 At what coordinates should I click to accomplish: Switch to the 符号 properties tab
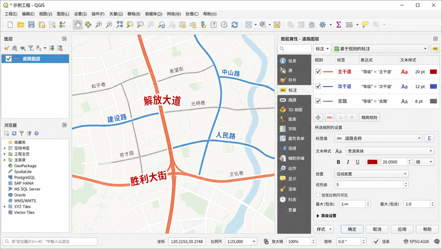[294, 80]
